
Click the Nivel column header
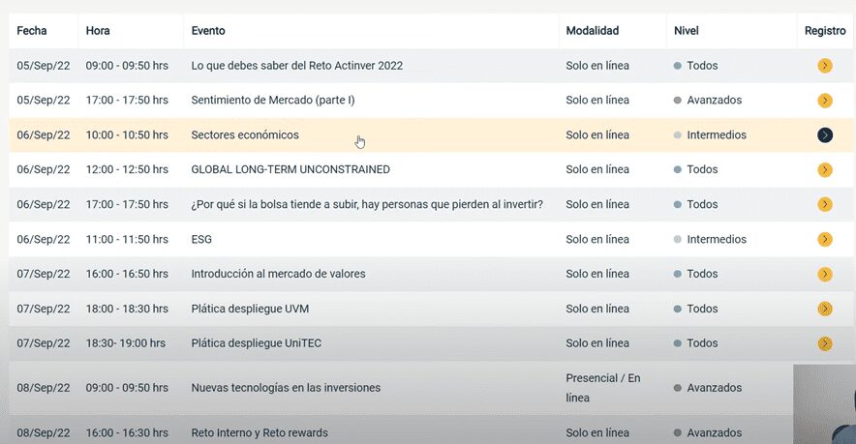686,31
